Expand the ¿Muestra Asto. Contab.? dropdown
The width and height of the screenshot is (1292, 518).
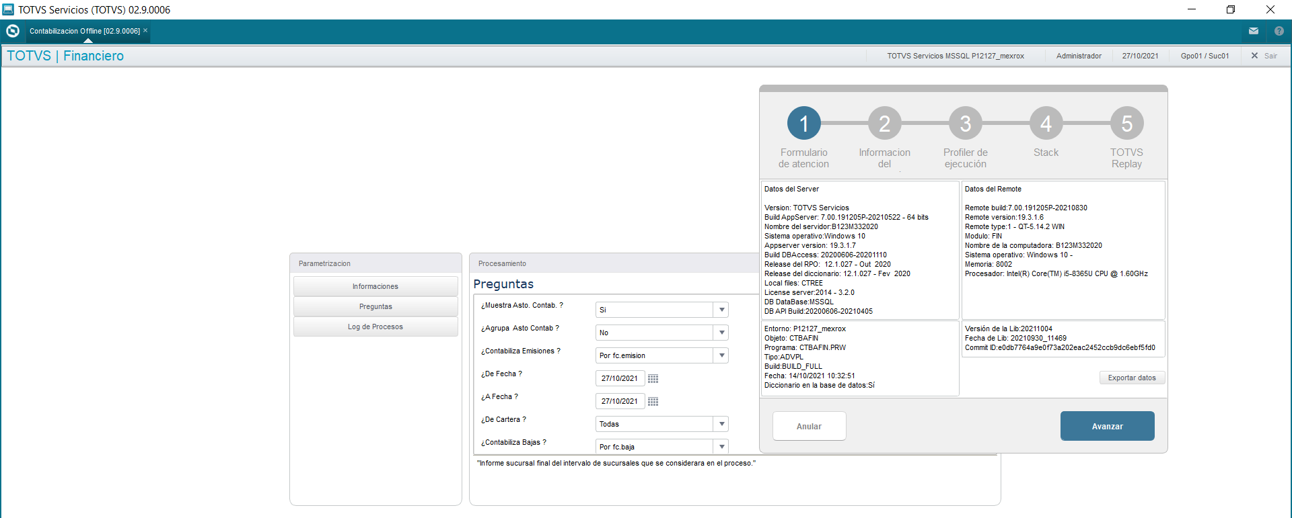coord(721,310)
